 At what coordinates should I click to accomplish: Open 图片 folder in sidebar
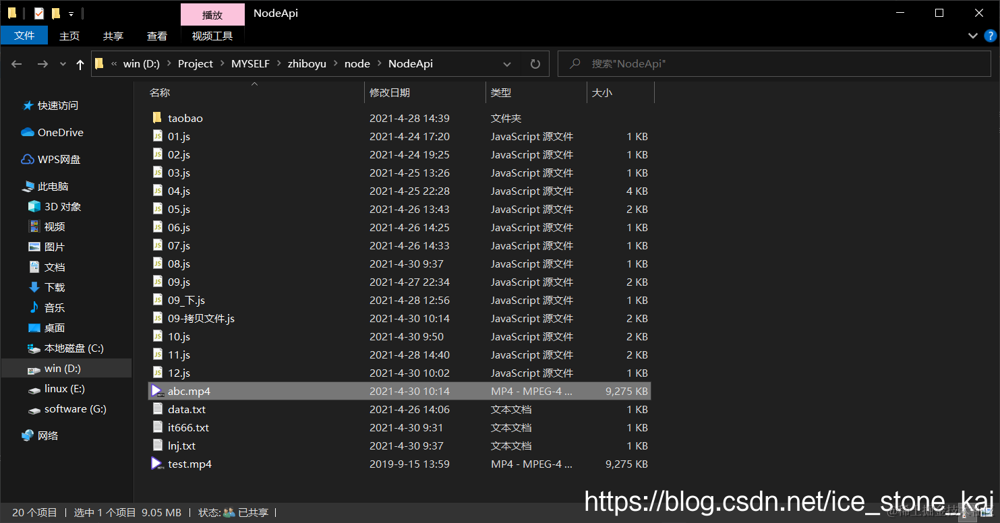pos(47,247)
